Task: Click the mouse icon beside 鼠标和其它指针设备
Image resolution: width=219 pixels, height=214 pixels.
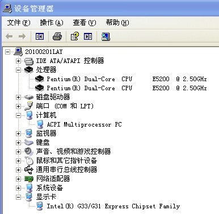Action: (29, 161)
